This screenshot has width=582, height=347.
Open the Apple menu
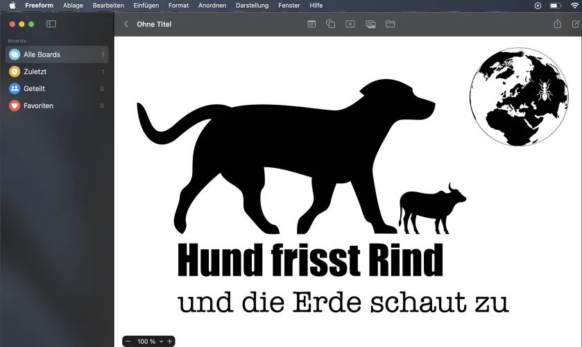pyautogui.click(x=12, y=6)
